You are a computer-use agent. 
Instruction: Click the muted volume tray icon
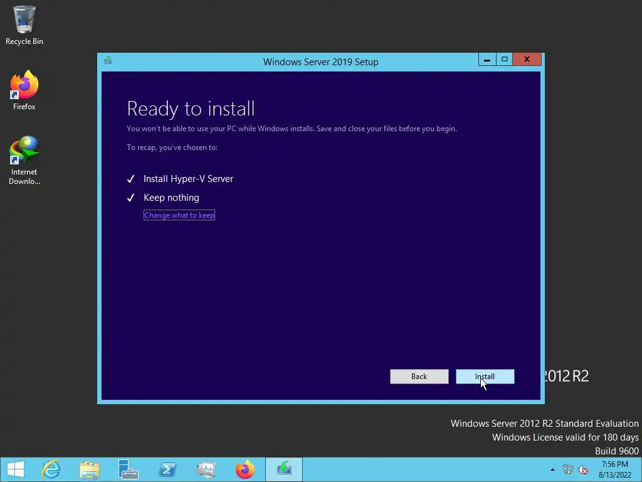(582, 469)
